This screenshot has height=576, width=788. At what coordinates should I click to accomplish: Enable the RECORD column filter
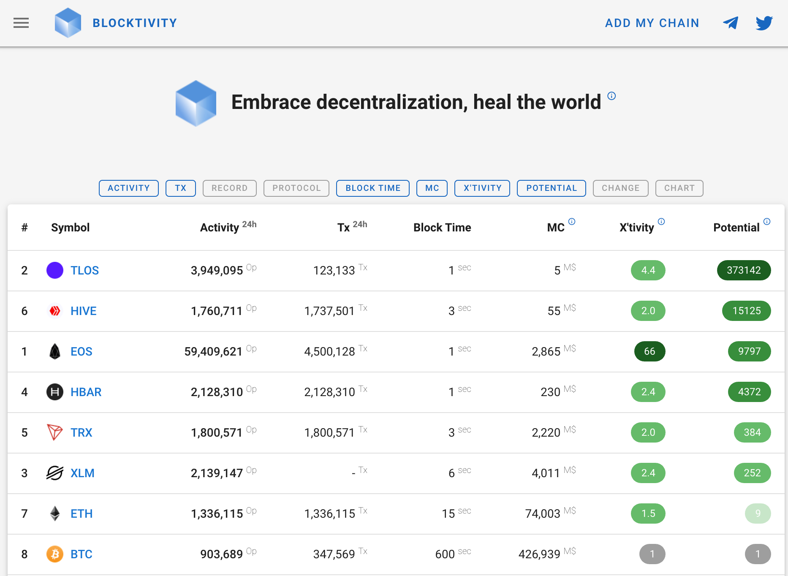click(230, 188)
